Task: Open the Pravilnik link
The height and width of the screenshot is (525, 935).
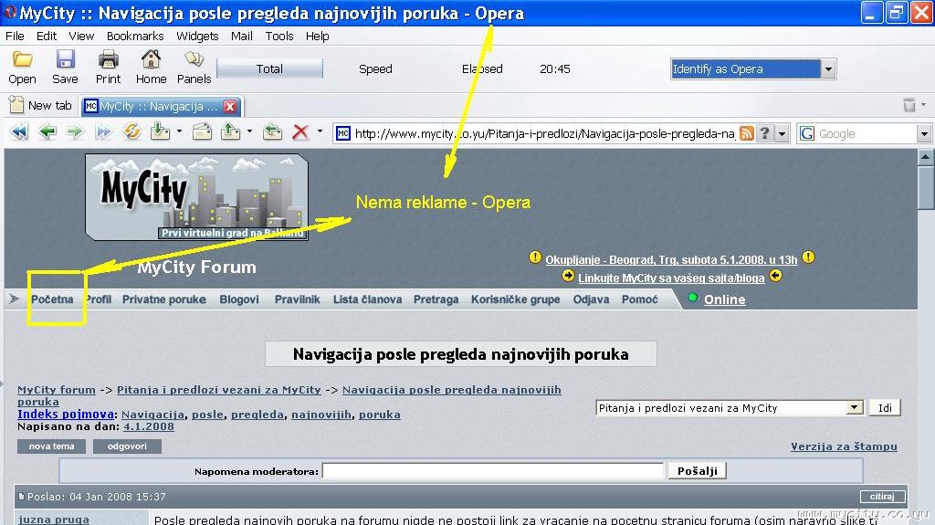Action: (x=297, y=299)
